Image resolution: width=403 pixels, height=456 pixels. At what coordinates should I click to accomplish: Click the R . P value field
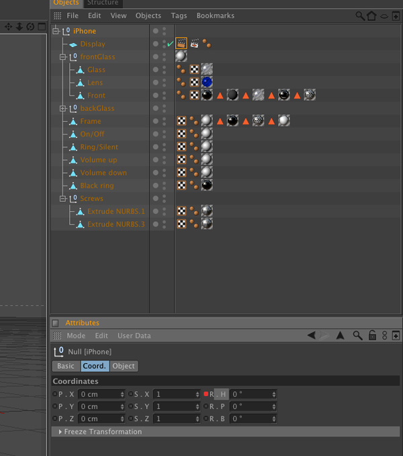(x=253, y=406)
